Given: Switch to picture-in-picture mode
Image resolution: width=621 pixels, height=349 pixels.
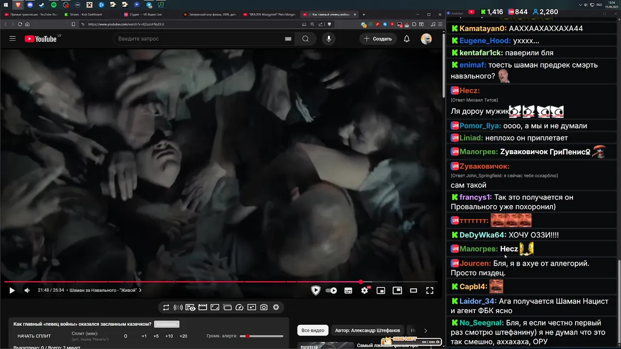Looking at the screenshot, I should (x=397, y=290).
